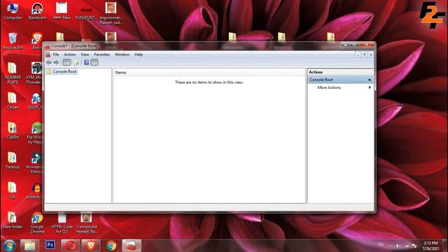448x252 pixels.
Task: Click the EN language indicator
Action: (x=381, y=245)
